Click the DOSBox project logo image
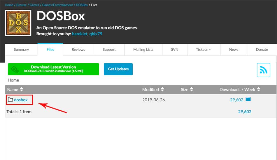 pos(18,23)
